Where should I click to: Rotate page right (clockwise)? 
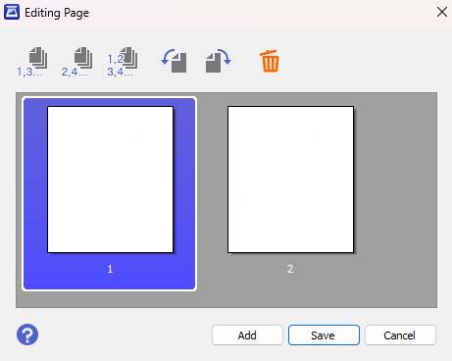(219, 61)
